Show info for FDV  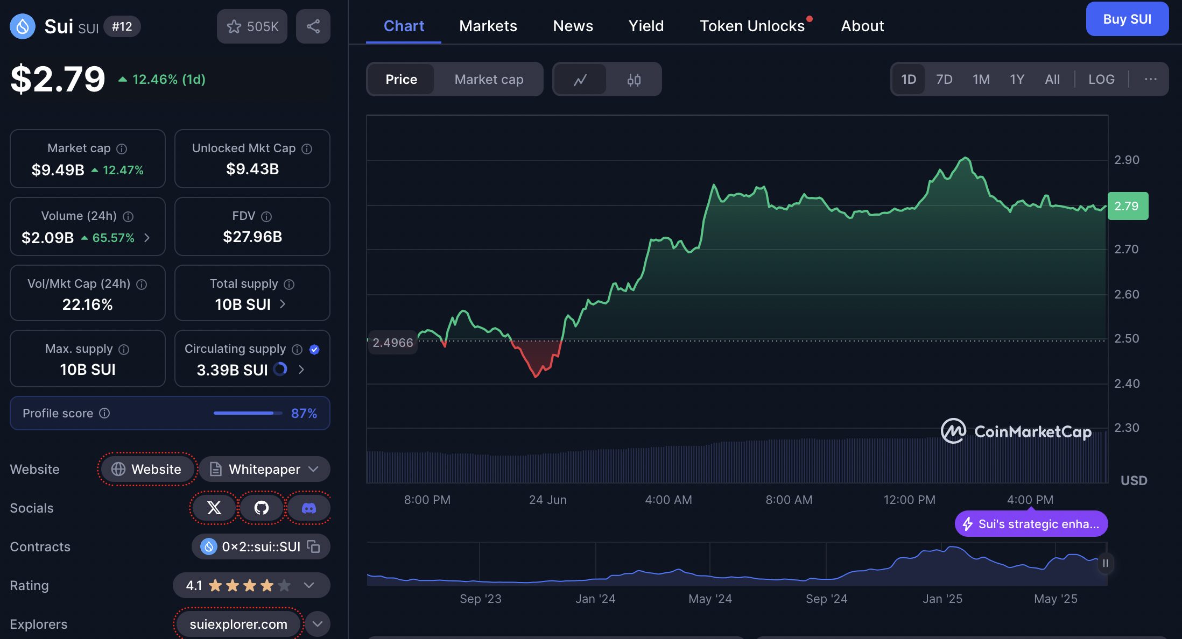[x=266, y=216]
